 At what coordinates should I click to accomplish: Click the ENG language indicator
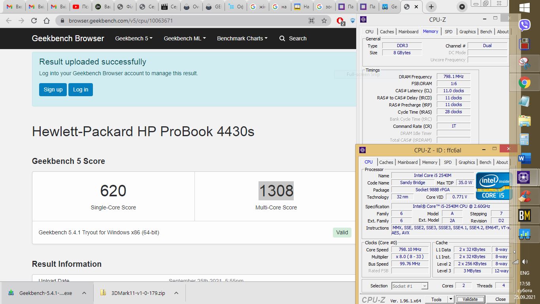[525, 273]
